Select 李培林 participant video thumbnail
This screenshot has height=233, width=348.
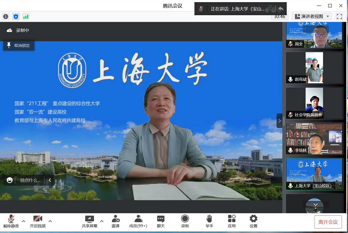pyautogui.click(x=314, y=138)
